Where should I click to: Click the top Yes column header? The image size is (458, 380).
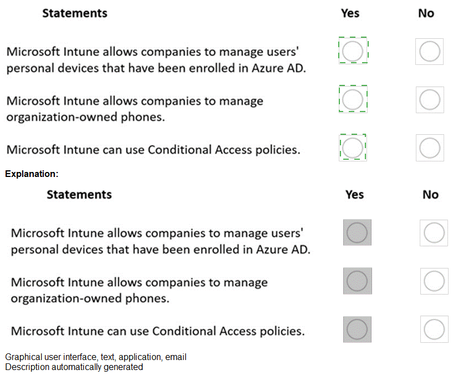[350, 13]
